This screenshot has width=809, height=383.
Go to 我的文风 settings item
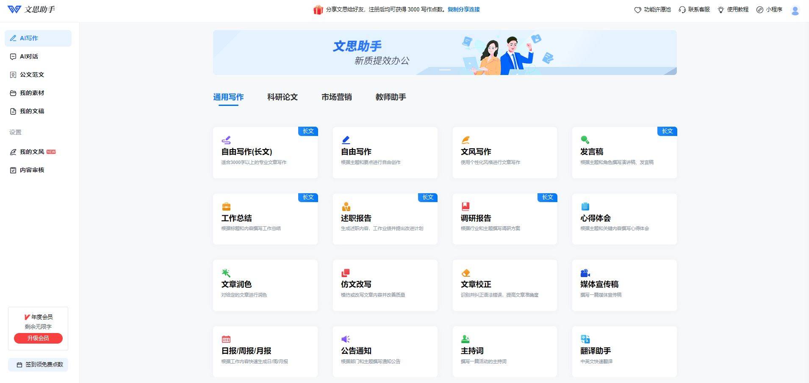pos(32,152)
